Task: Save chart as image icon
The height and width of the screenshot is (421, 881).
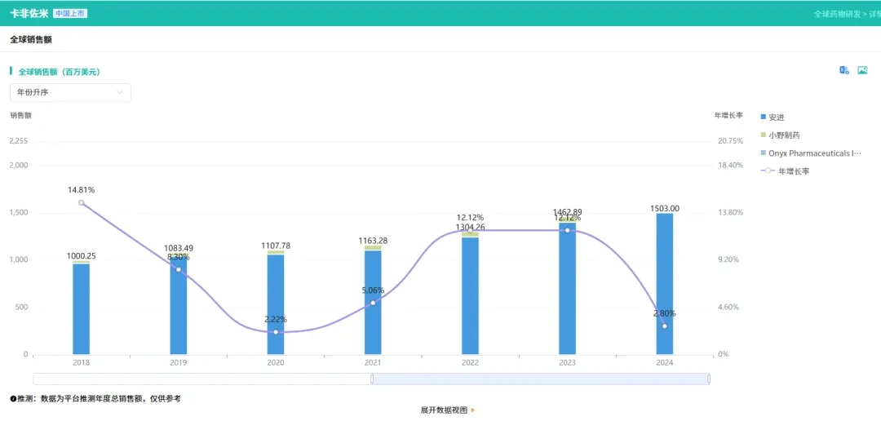Action: 862,70
